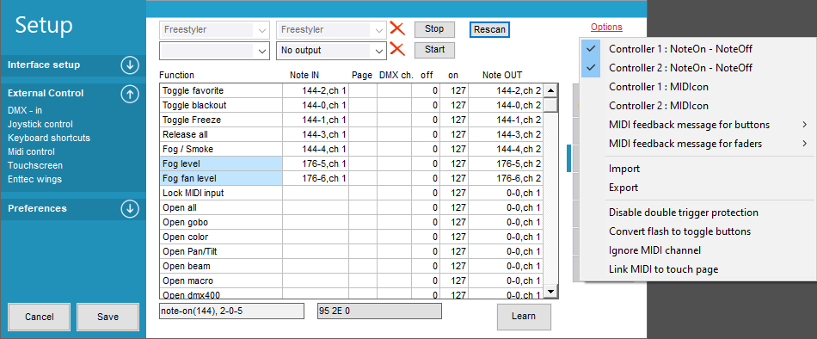Viewport: 817px width, 339px height.
Task: Expand Preferences section arrow
Action: coord(130,208)
